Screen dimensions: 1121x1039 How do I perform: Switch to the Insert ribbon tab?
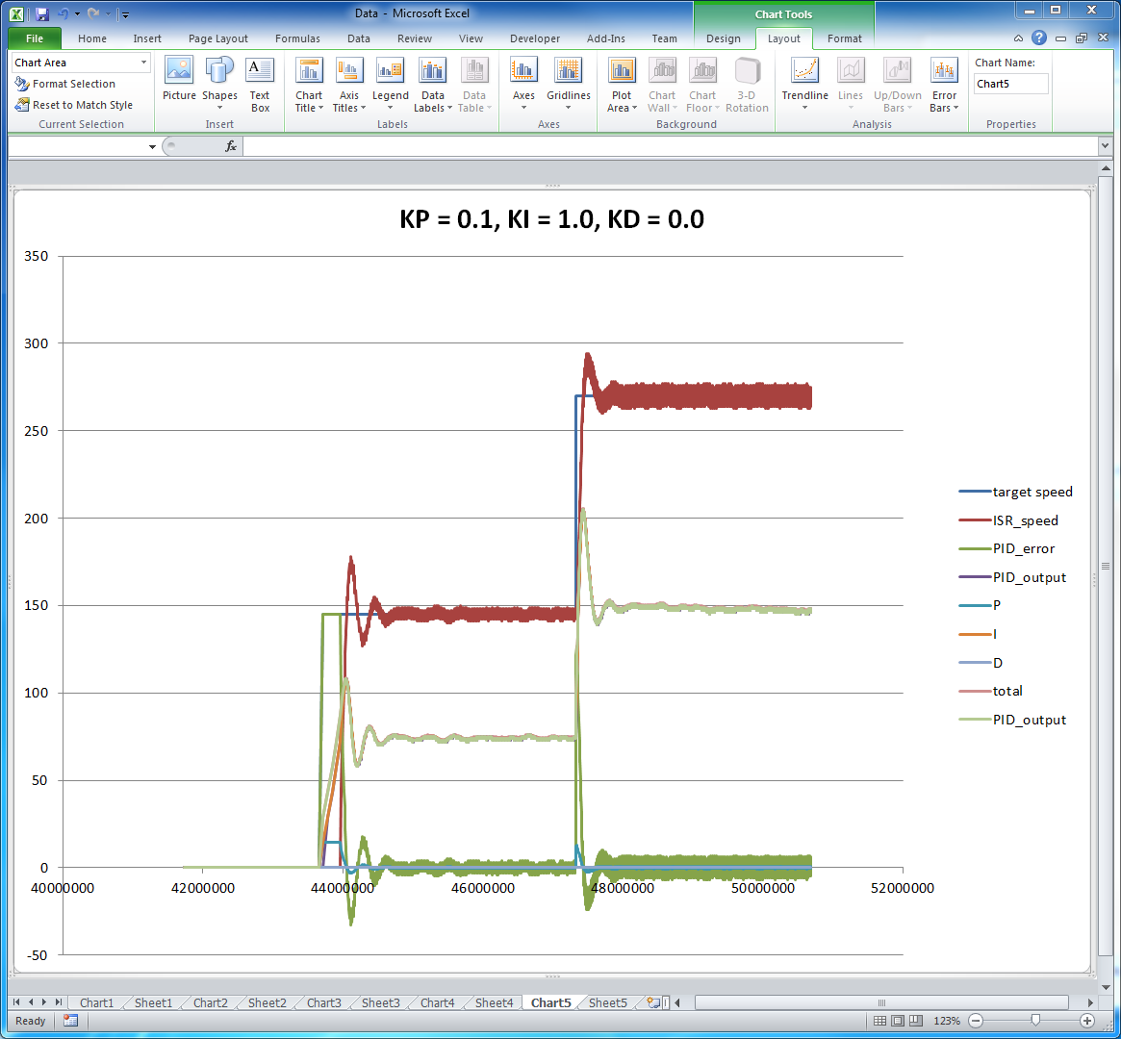(x=147, y=38)
